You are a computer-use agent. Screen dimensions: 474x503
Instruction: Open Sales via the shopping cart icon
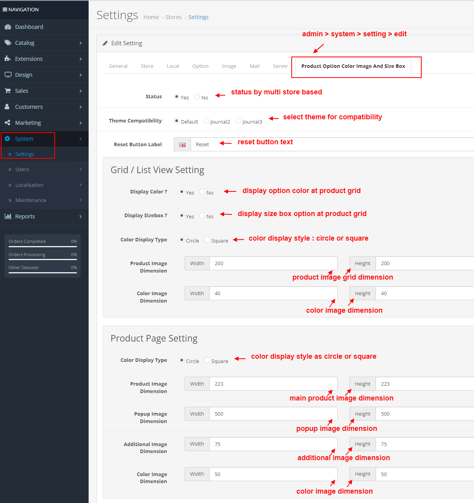coord(9,90)
